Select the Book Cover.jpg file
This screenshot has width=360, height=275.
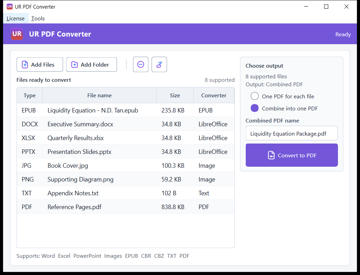point(126,165)
